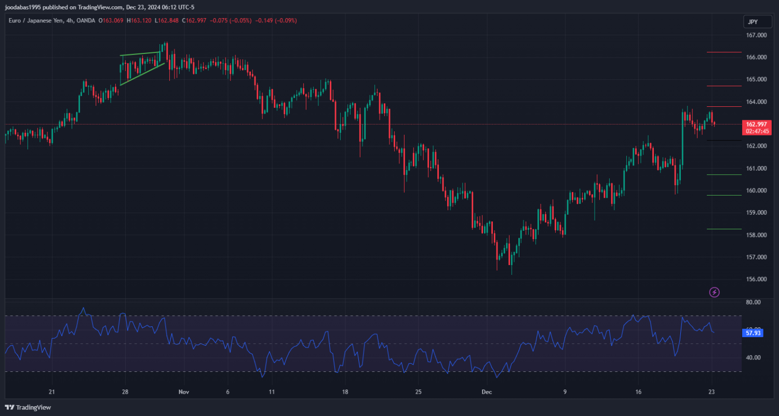Click the 16 date label on time axis
The width and height of the screenshot is (779, 416).
pos(638,392)
